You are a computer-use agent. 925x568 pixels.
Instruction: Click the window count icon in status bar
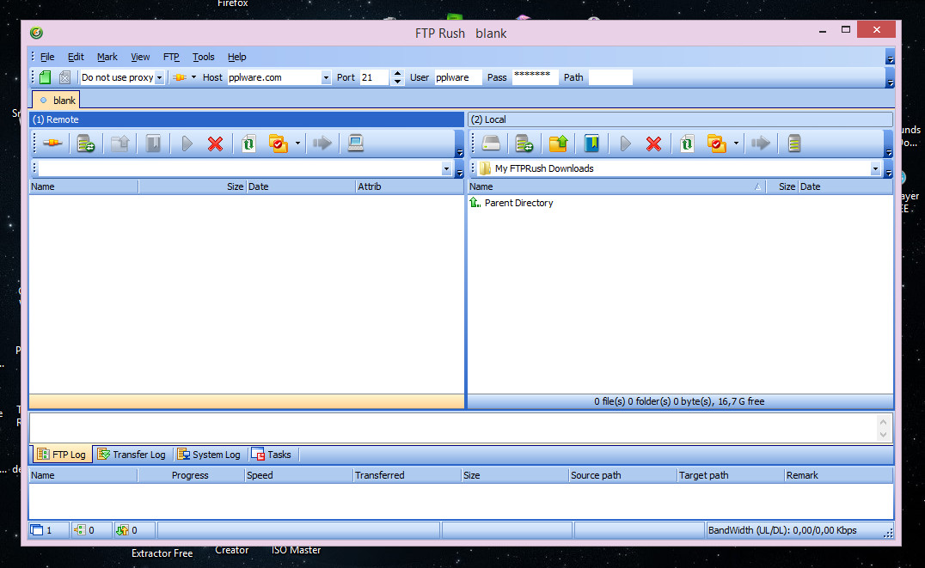37,529
